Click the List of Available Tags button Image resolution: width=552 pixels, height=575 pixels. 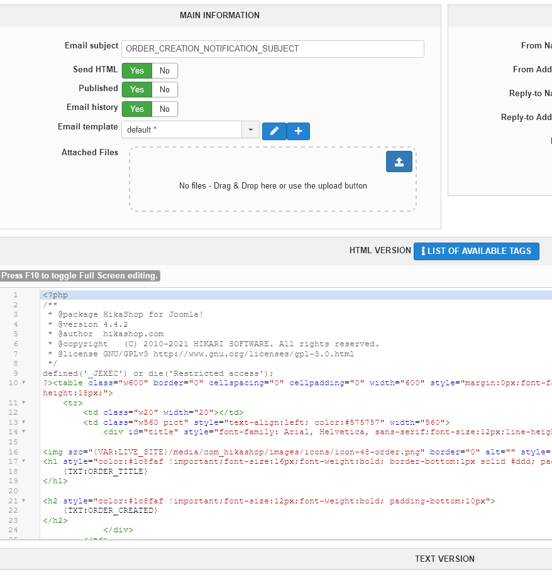pyautogui.click(x=476, y=251)
